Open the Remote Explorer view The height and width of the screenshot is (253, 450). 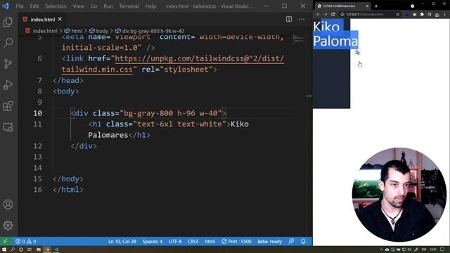8,127
